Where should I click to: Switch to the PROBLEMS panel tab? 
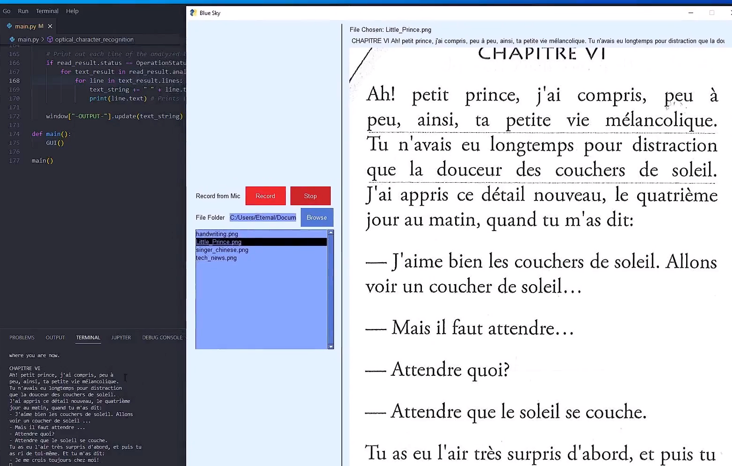pyautogui.click(x=22, y=337)
